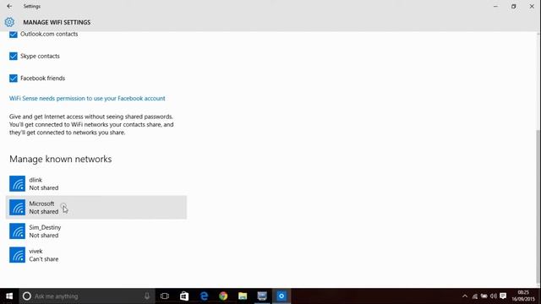
Task: Show hidden system tray icons chevron
Action: pos(465,296)
